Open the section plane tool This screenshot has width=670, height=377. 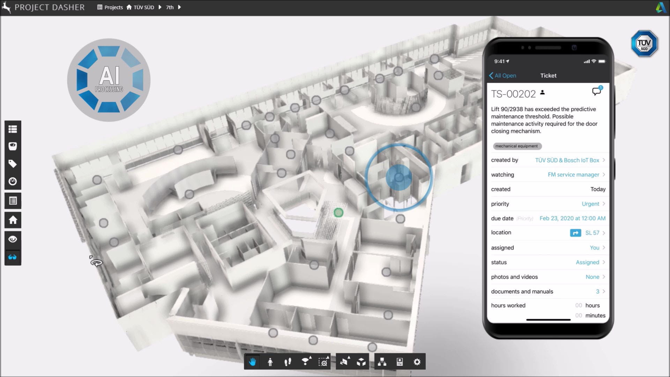344,362
